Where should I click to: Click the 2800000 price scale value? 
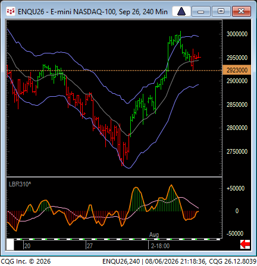(237, 128)
